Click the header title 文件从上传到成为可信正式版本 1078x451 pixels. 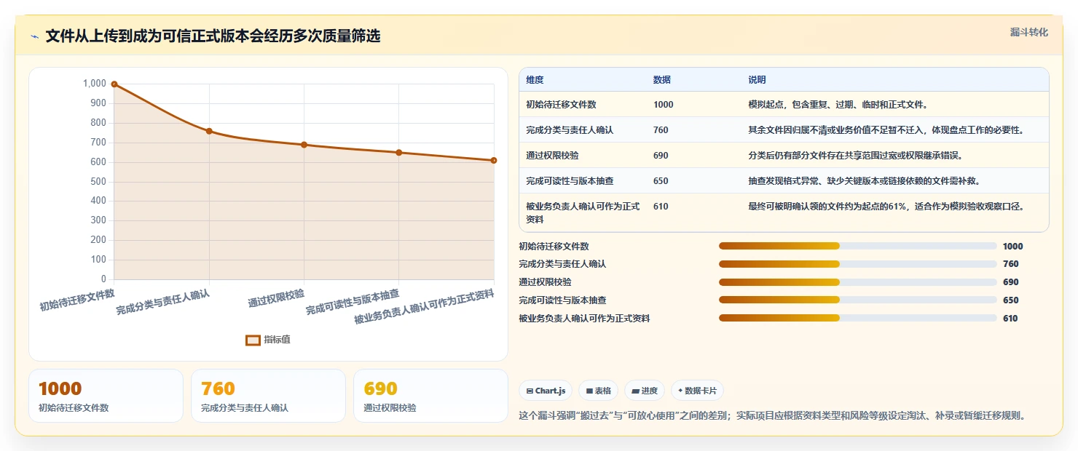tap(213, 36)
